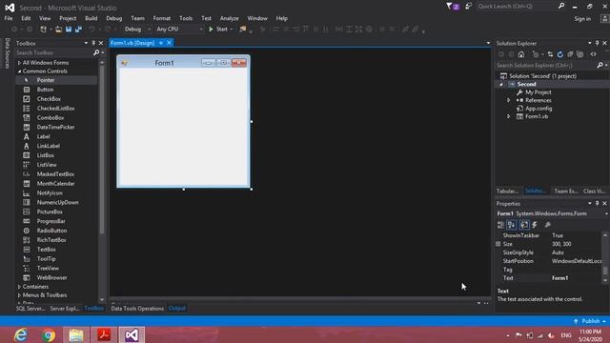Pick the PictureBox control

pyautogui.click(x=50, y=212)
